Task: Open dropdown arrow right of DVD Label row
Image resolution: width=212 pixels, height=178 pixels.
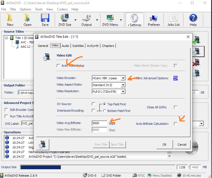Action: 201,124
